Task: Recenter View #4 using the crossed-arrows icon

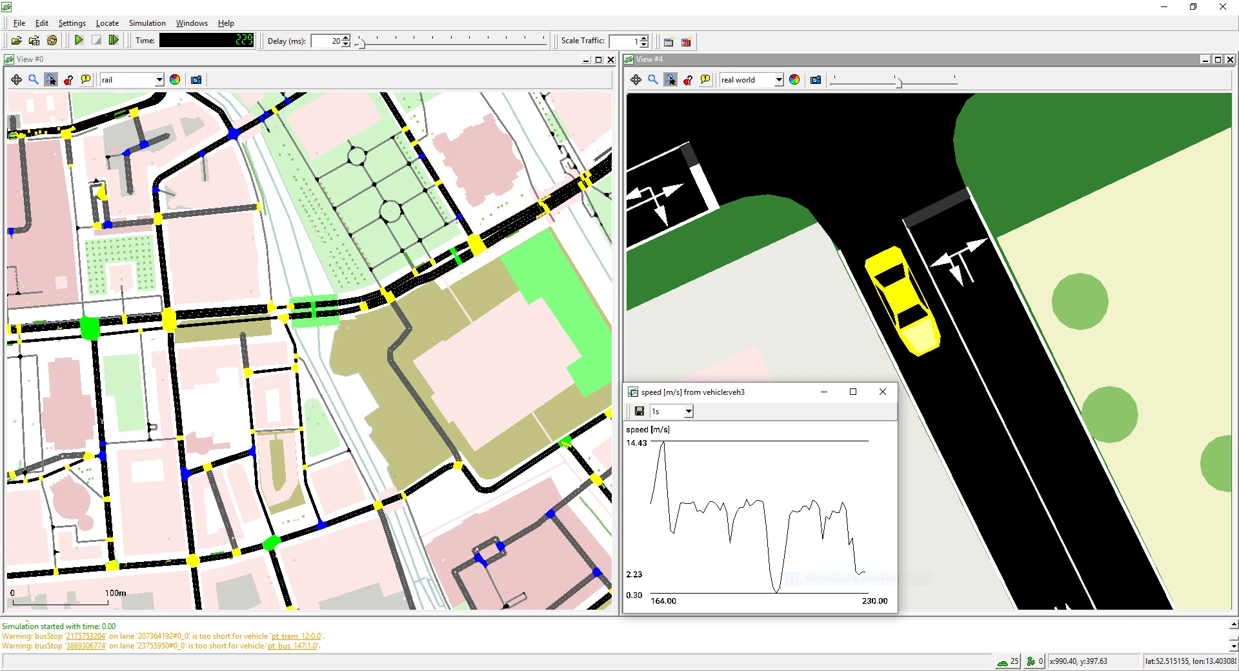Action: [x=636, y=79]
